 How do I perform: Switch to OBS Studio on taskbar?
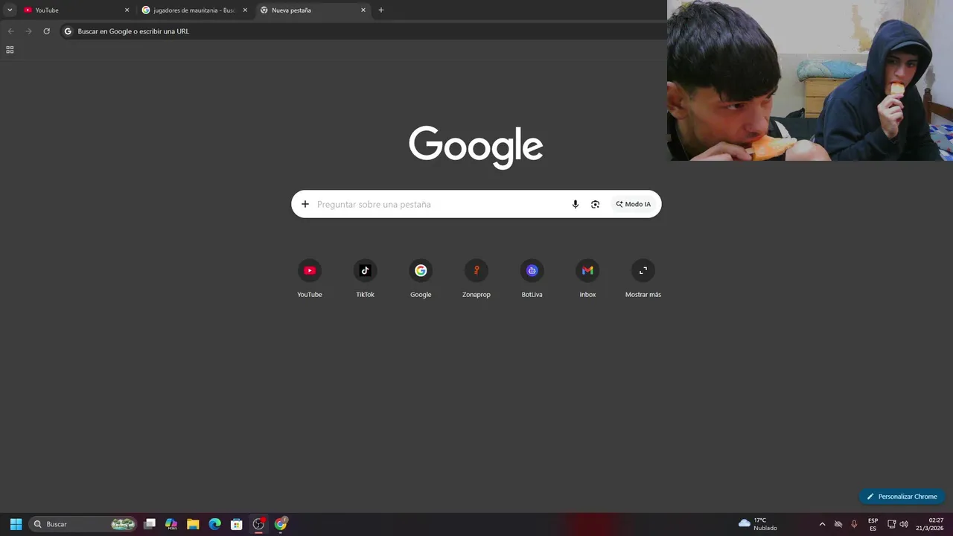point(258,524)
